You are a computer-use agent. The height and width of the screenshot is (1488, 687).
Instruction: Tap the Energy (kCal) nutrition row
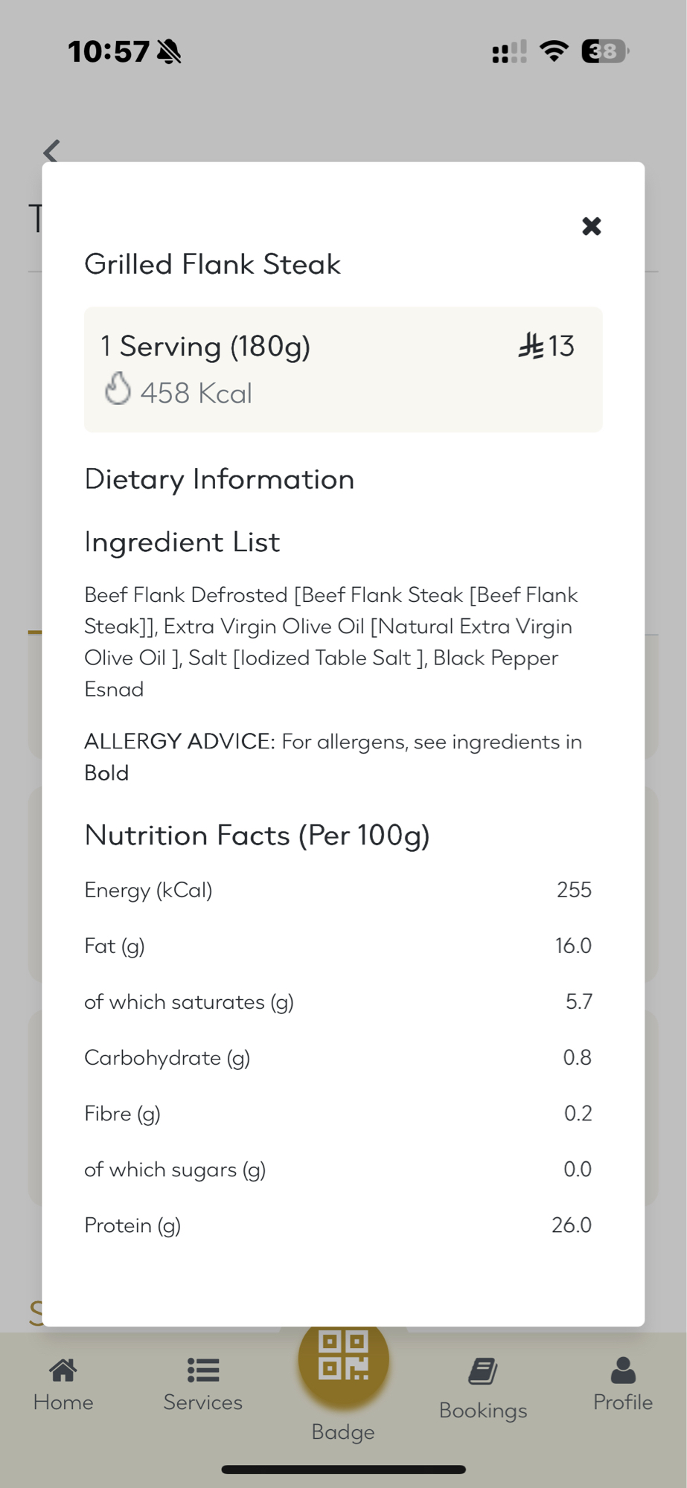click(337, 890)
